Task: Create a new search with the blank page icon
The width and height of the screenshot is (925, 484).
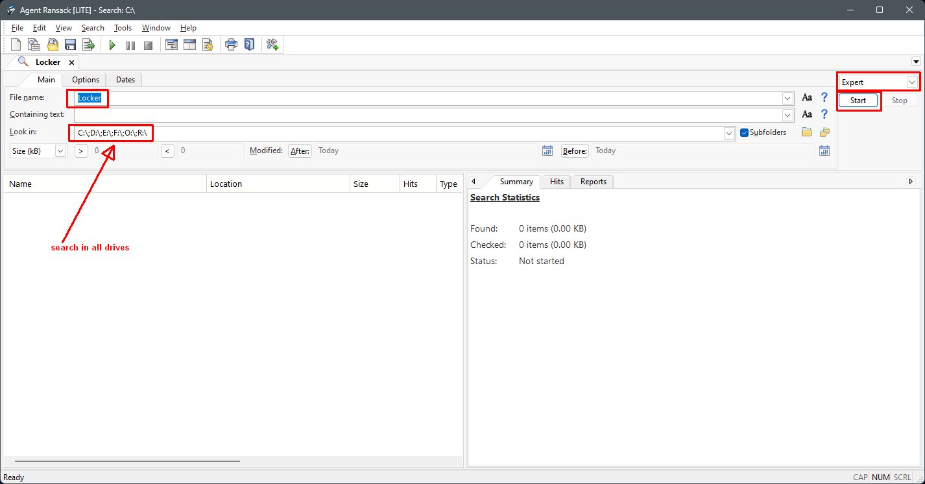Action: [x=16, y=45]
